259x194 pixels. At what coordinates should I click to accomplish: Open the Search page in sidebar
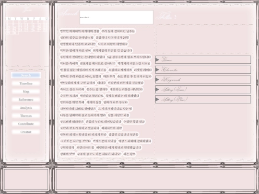pyautogui.click(x=26, y=75)
